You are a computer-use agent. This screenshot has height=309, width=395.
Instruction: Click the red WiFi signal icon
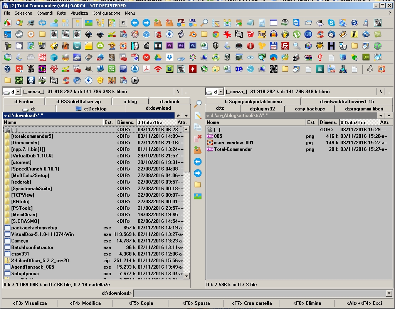coord(158,69)
